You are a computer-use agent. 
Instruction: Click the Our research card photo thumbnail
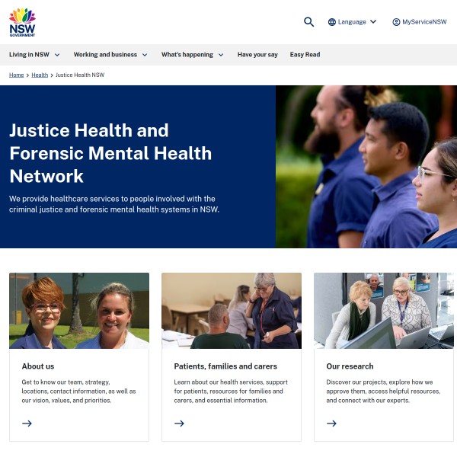[x=384, y=311]
